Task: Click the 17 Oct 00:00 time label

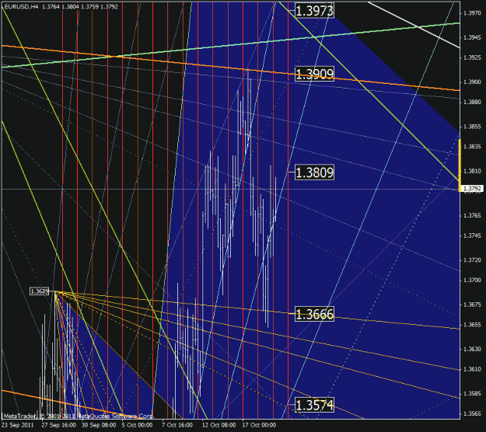Action: pos(259,425)
